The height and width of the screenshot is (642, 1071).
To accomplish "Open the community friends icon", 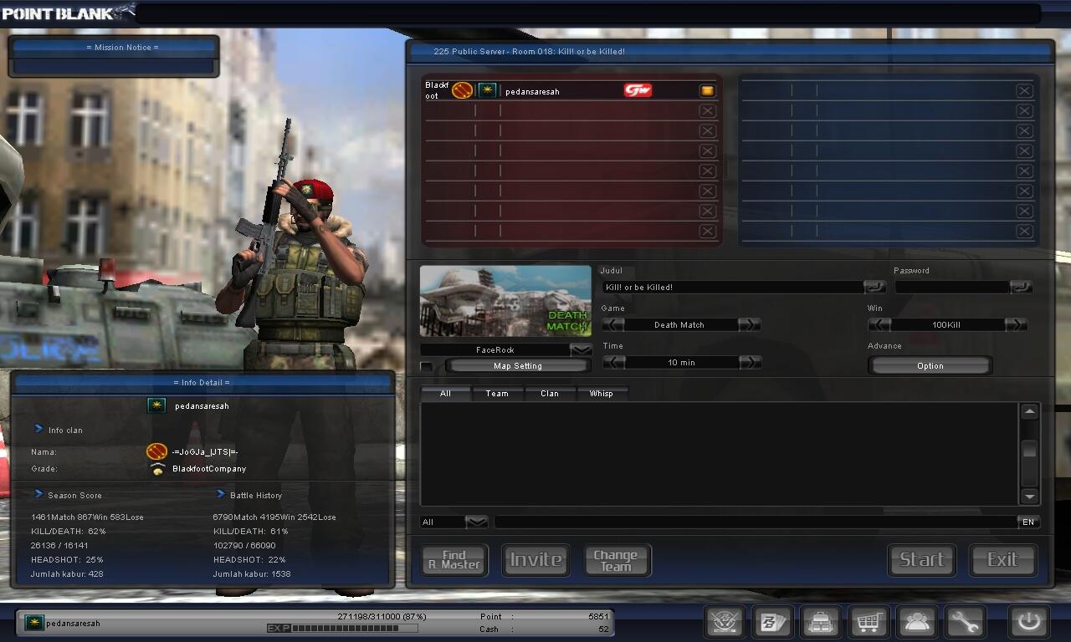I will (917, 623).
